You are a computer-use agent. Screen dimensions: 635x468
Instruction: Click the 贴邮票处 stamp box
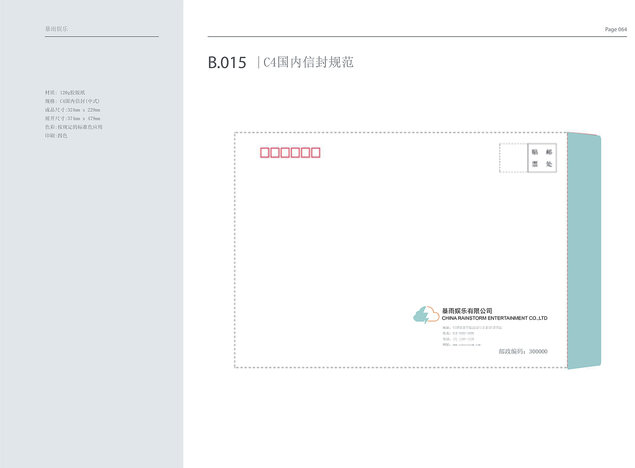542,158
